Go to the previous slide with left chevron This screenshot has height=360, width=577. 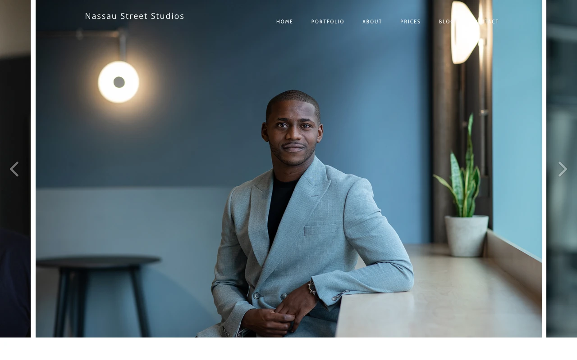pos(14,169)
